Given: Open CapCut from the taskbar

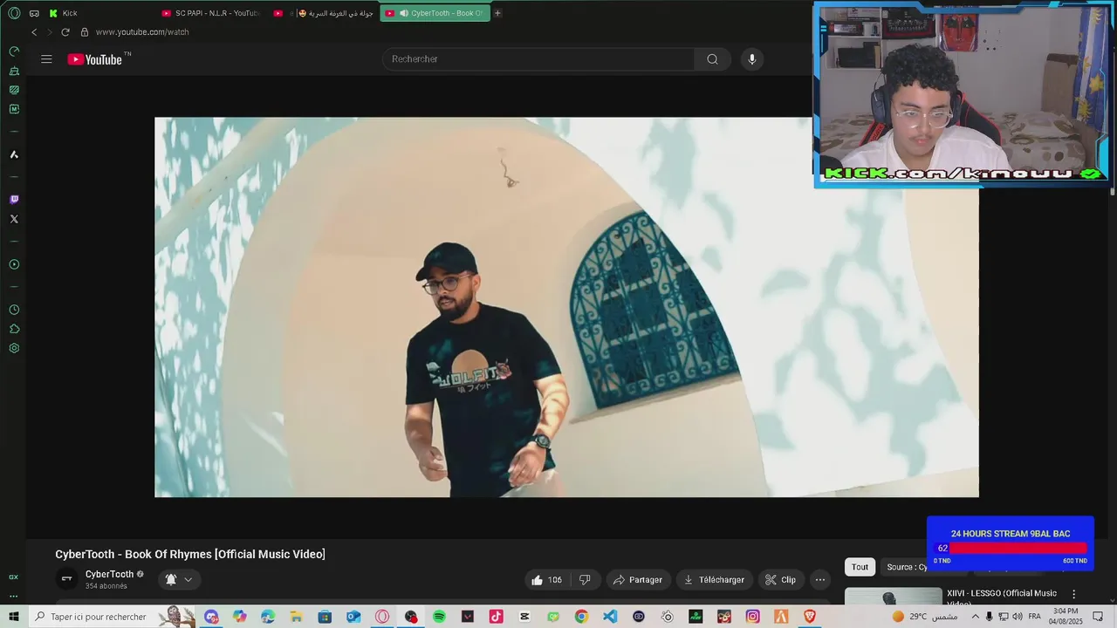Looking at the screenshot, I should pos(524,617).
